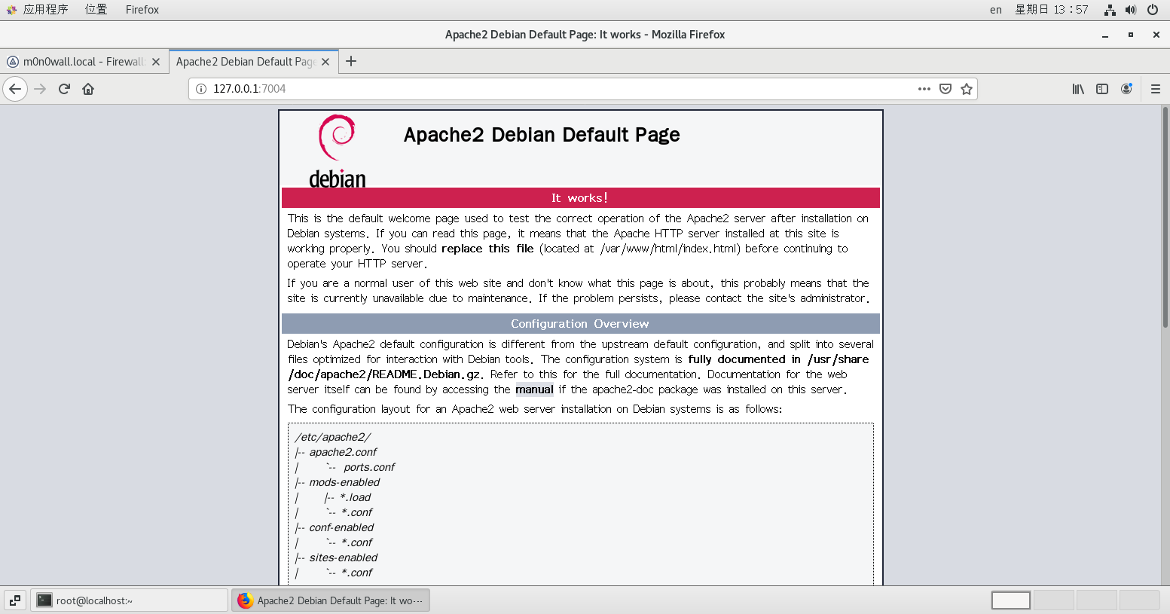Open the power menu icon
This screenshot has width=1170, height=614.
pos(1153,10)
